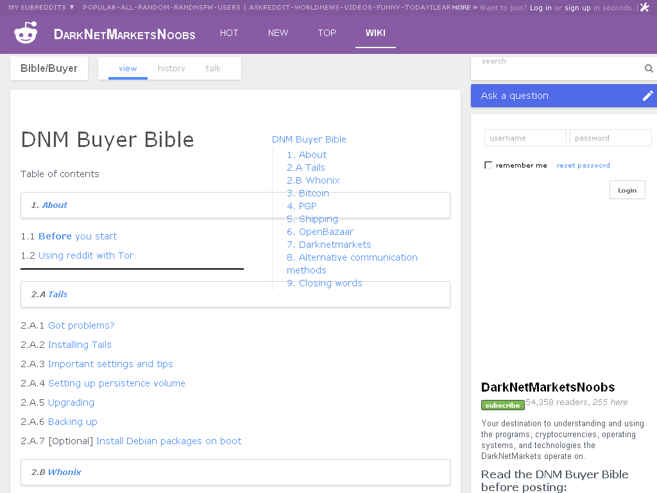Image resolution: width=657 pixels, height=493 pixels.
Task: Open the WorldNews link in the top bar
Action: click(317, 8)
